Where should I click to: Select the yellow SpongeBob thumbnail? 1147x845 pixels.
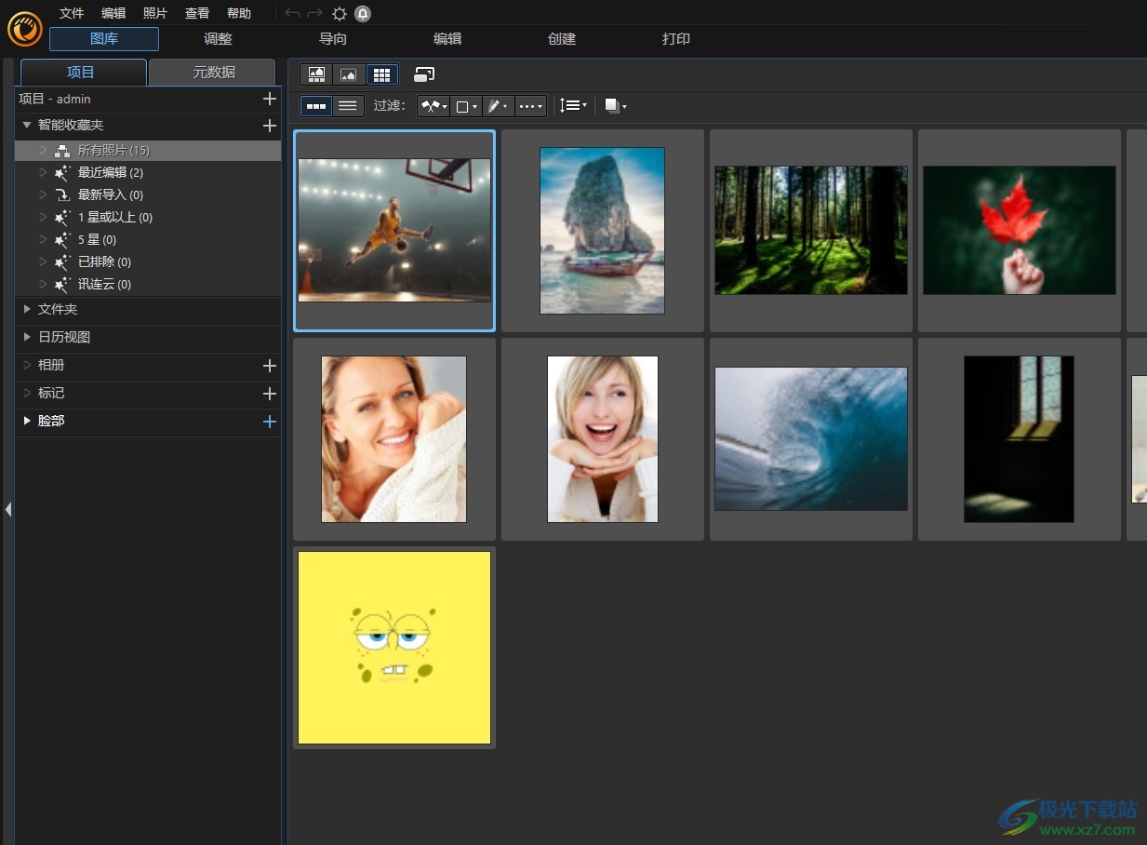(x=394, y=648)
